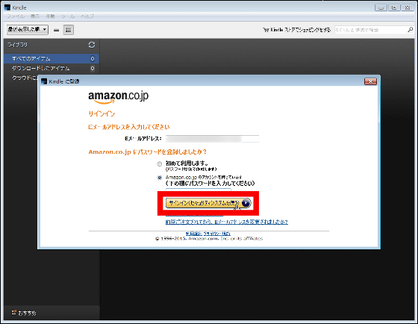
Task: Open おすすめ at sidebar bottom
Action: point(24,313)
